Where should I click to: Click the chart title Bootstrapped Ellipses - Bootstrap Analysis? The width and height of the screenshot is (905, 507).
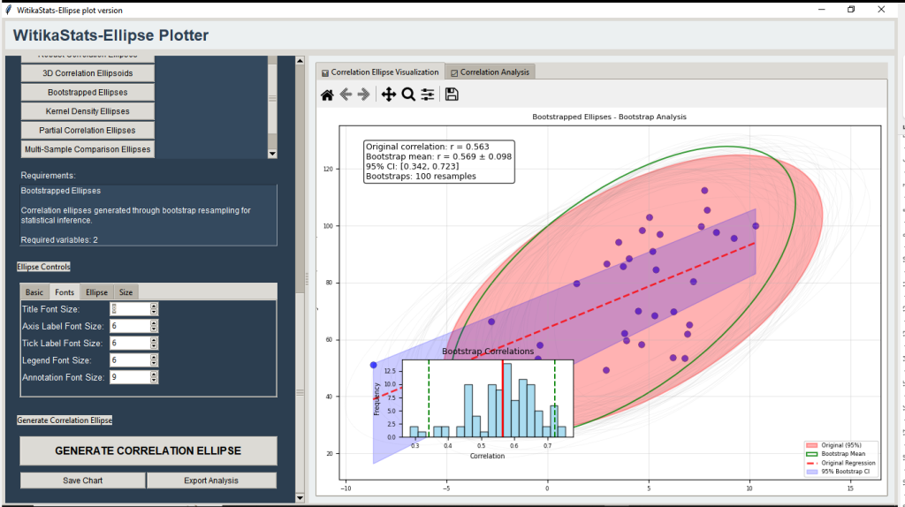610,117
